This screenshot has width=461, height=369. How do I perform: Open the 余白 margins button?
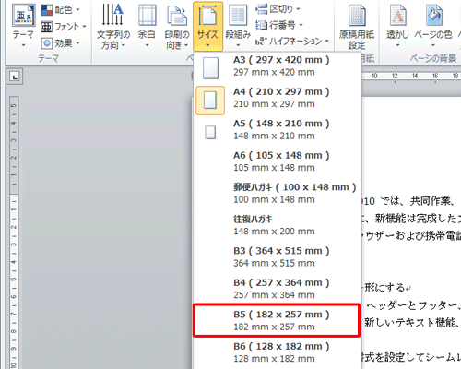coord(147,26)
